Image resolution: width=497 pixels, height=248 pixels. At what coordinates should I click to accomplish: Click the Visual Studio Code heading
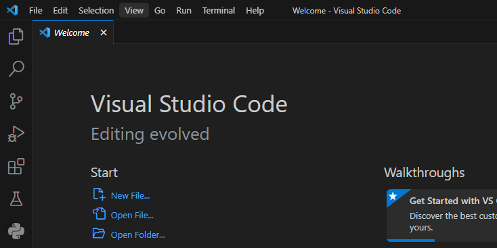click(189, 104)
